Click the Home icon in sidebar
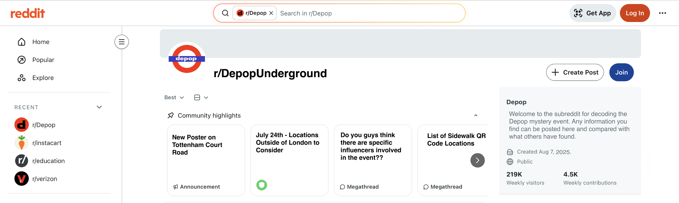 pyautogui.click(x=21, y=42)
